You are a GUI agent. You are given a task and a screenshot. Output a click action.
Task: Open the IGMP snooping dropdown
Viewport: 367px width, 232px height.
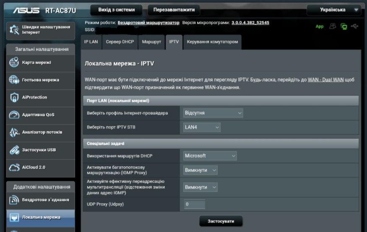(200, 187)
